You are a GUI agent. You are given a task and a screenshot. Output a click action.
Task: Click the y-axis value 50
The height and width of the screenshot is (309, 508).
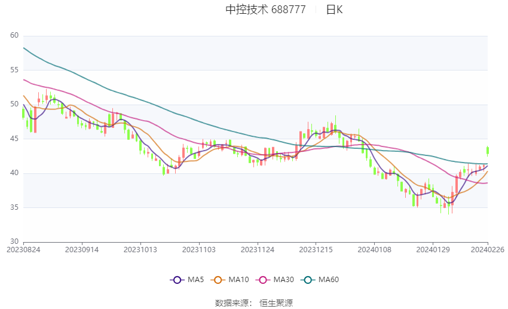click(14, 105)
